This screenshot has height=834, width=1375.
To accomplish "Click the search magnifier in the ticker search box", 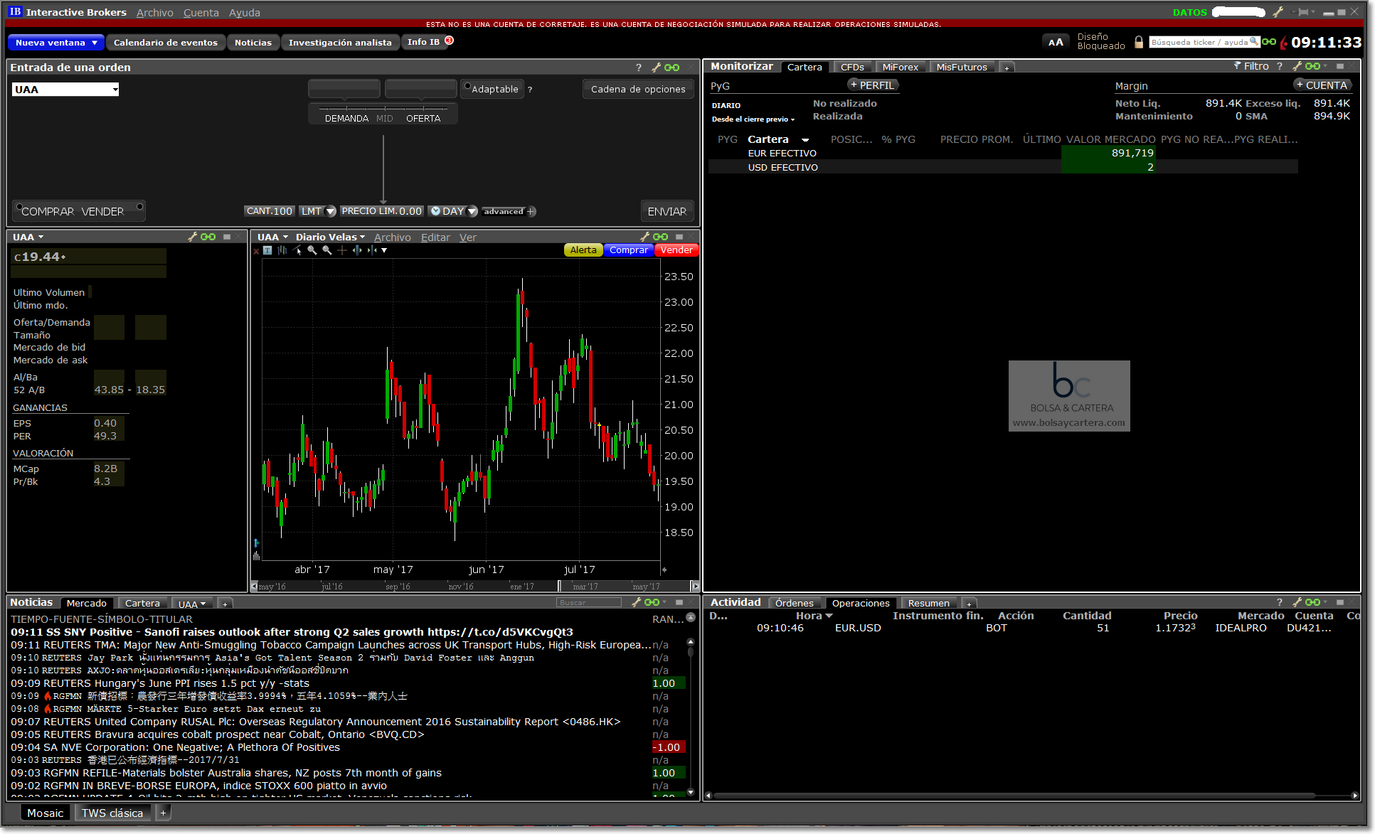I will pyautogui.click(x=1254, y=42).
